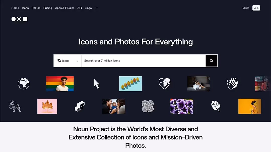
Task: Open the Lingo link
Action: [x=88, y=8]
